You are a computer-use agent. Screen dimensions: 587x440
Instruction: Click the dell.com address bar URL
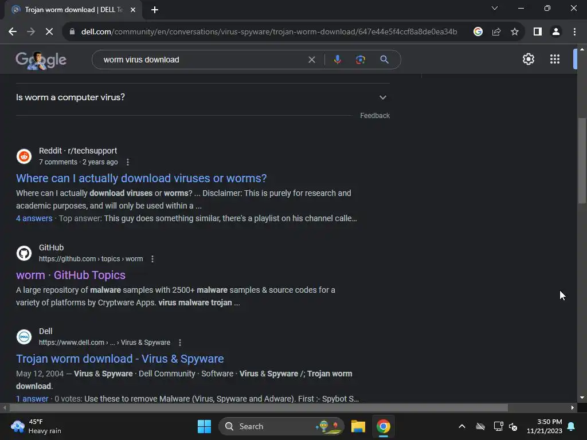coord(269,32)
